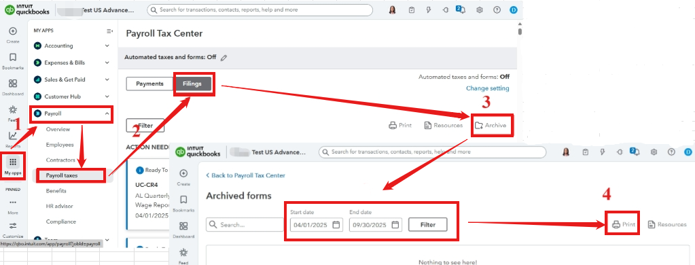Open Payroll Overview menu item
This screenshot has width=695, height=265.
(x=58, y=129)
